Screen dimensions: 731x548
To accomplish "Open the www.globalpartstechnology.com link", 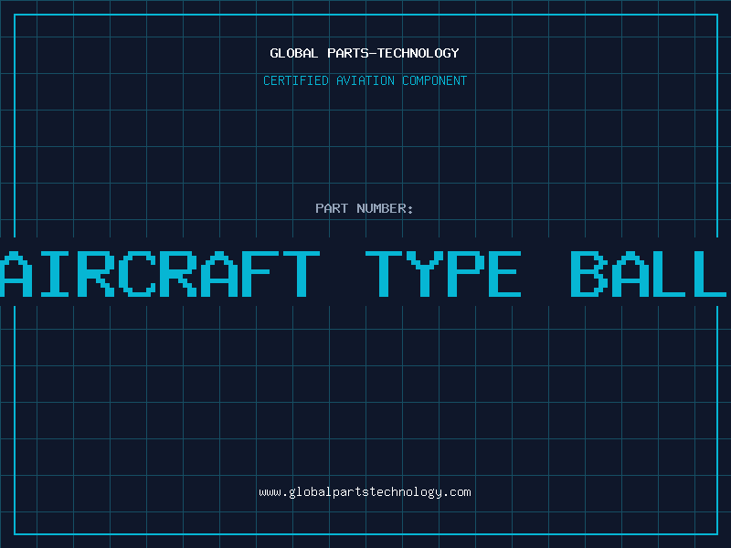I will click(x=365, y=492).
